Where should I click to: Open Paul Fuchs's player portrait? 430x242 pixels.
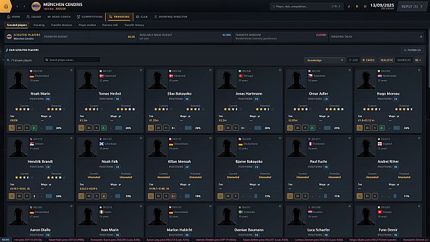(x=296, y=147)
